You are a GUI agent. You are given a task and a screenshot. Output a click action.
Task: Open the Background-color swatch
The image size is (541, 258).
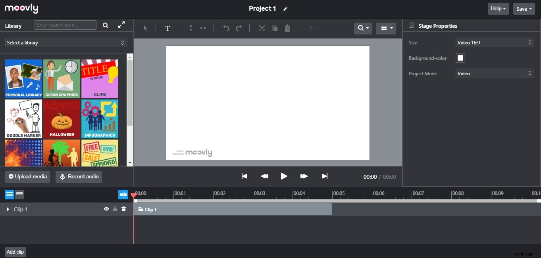click(x=460, y=57)
